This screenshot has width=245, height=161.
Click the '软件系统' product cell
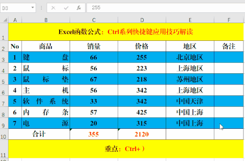click(46, 101)
